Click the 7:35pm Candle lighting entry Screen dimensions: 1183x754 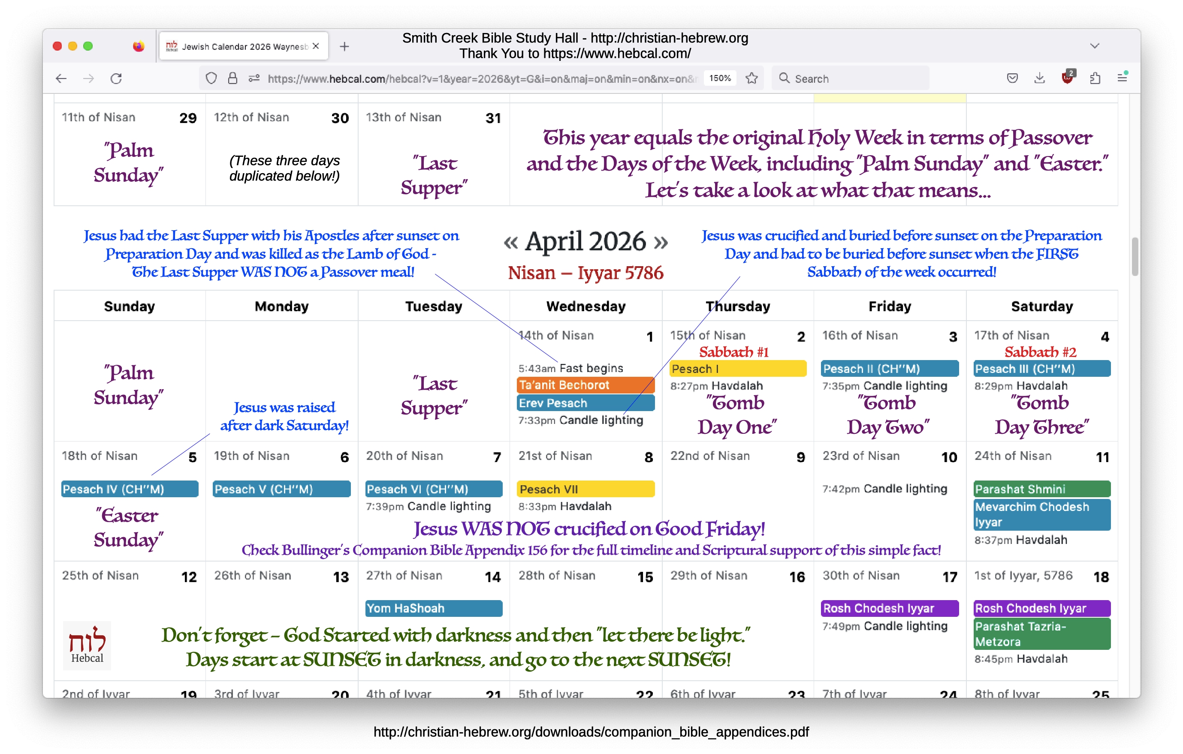pyautogui.click(x=885, y=386)
